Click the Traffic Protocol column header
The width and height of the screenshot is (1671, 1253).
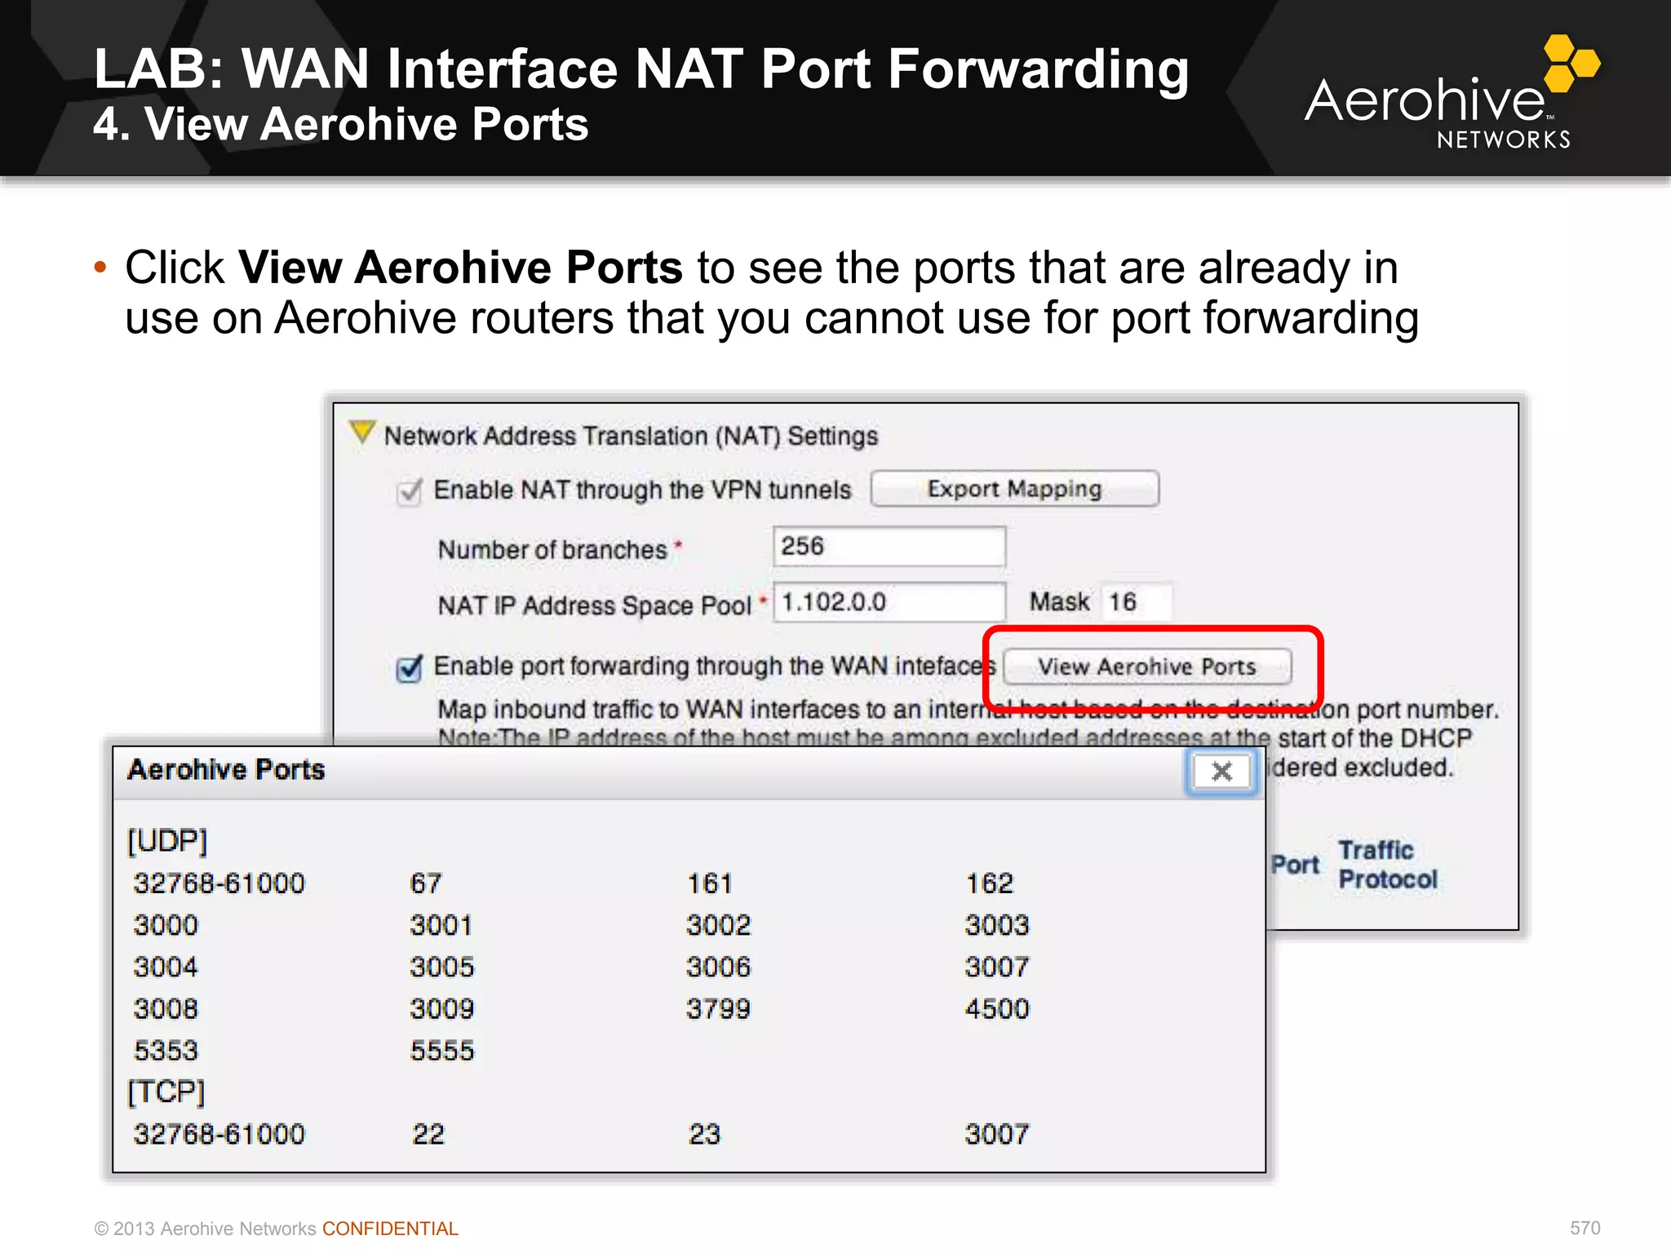tap(1388, 865)
